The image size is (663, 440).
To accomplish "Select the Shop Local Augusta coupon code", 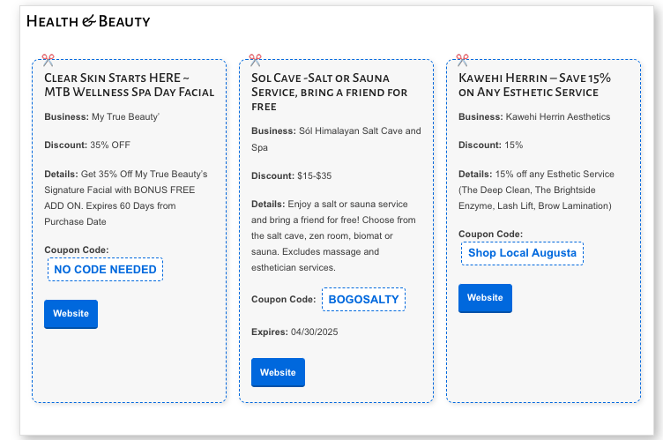I will coord(522,253).
